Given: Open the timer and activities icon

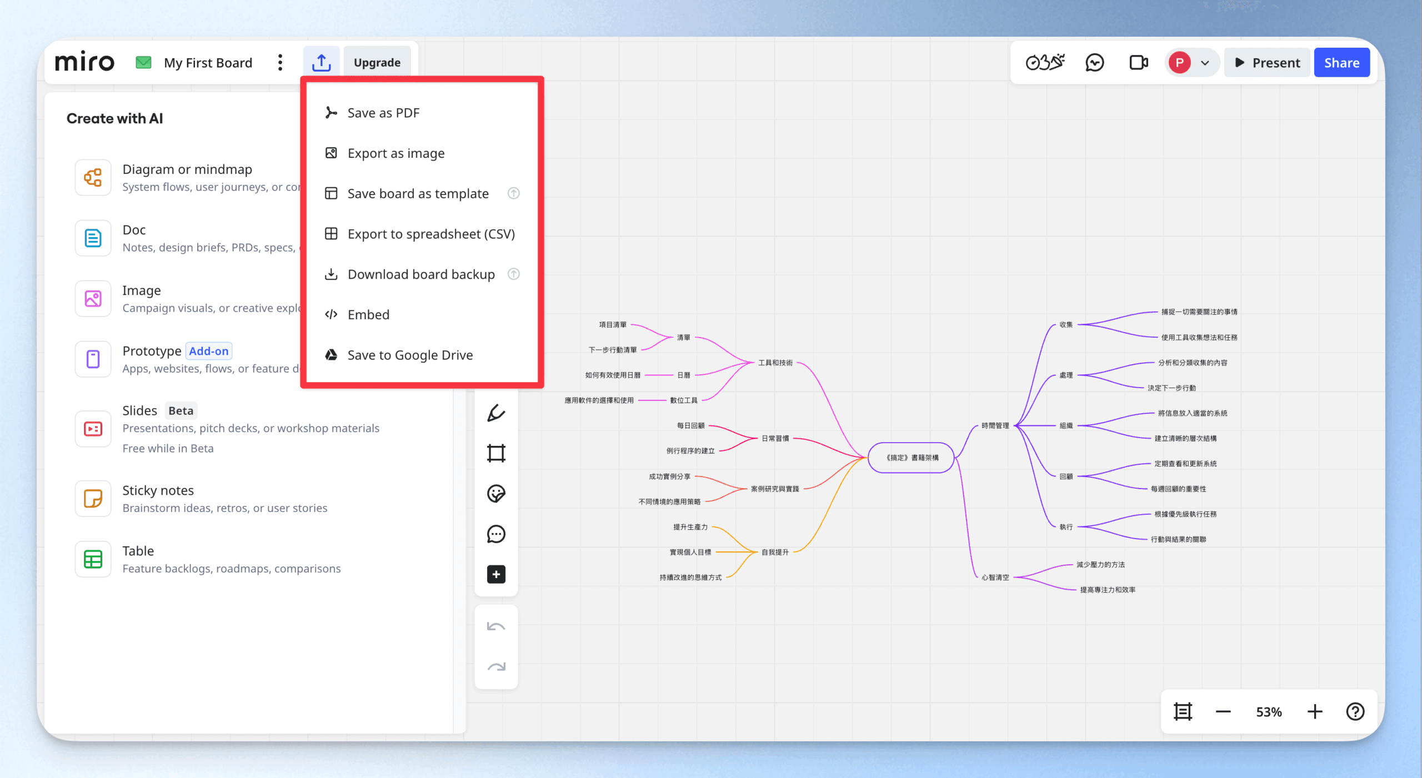Looking at the screenshot, I should coord(1044,63).
